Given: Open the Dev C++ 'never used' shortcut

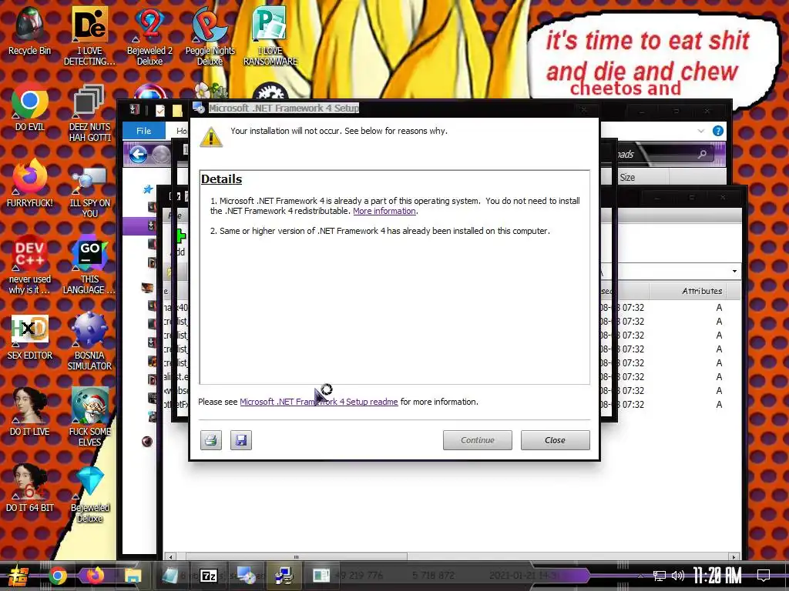Looking at the screenshot, I should point(29,265).
